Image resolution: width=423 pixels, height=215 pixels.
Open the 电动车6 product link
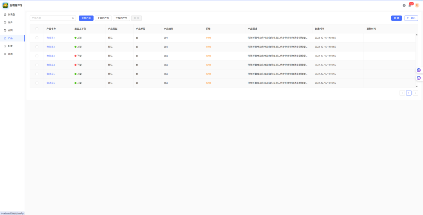coord(51,83)
